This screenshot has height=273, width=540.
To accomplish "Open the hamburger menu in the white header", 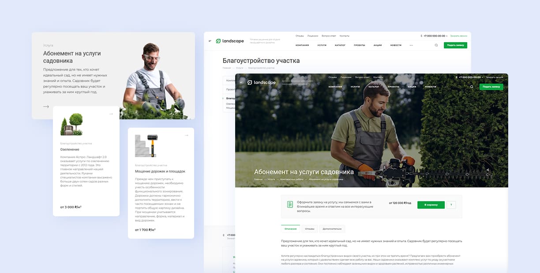I will coord(210,41).
